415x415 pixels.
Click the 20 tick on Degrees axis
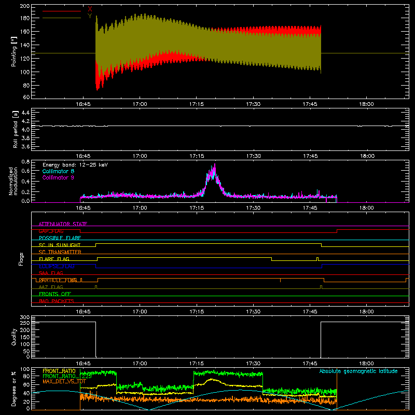26,402
